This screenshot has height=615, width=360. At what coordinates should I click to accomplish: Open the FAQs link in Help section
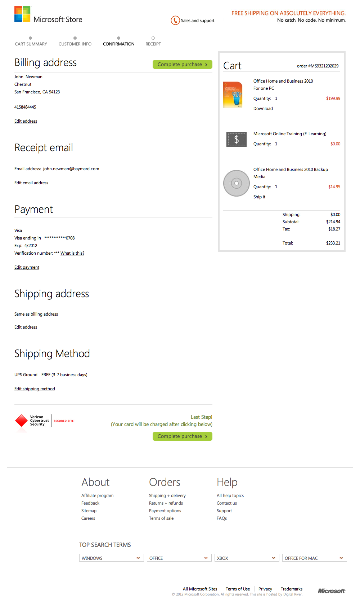[222, 518]
